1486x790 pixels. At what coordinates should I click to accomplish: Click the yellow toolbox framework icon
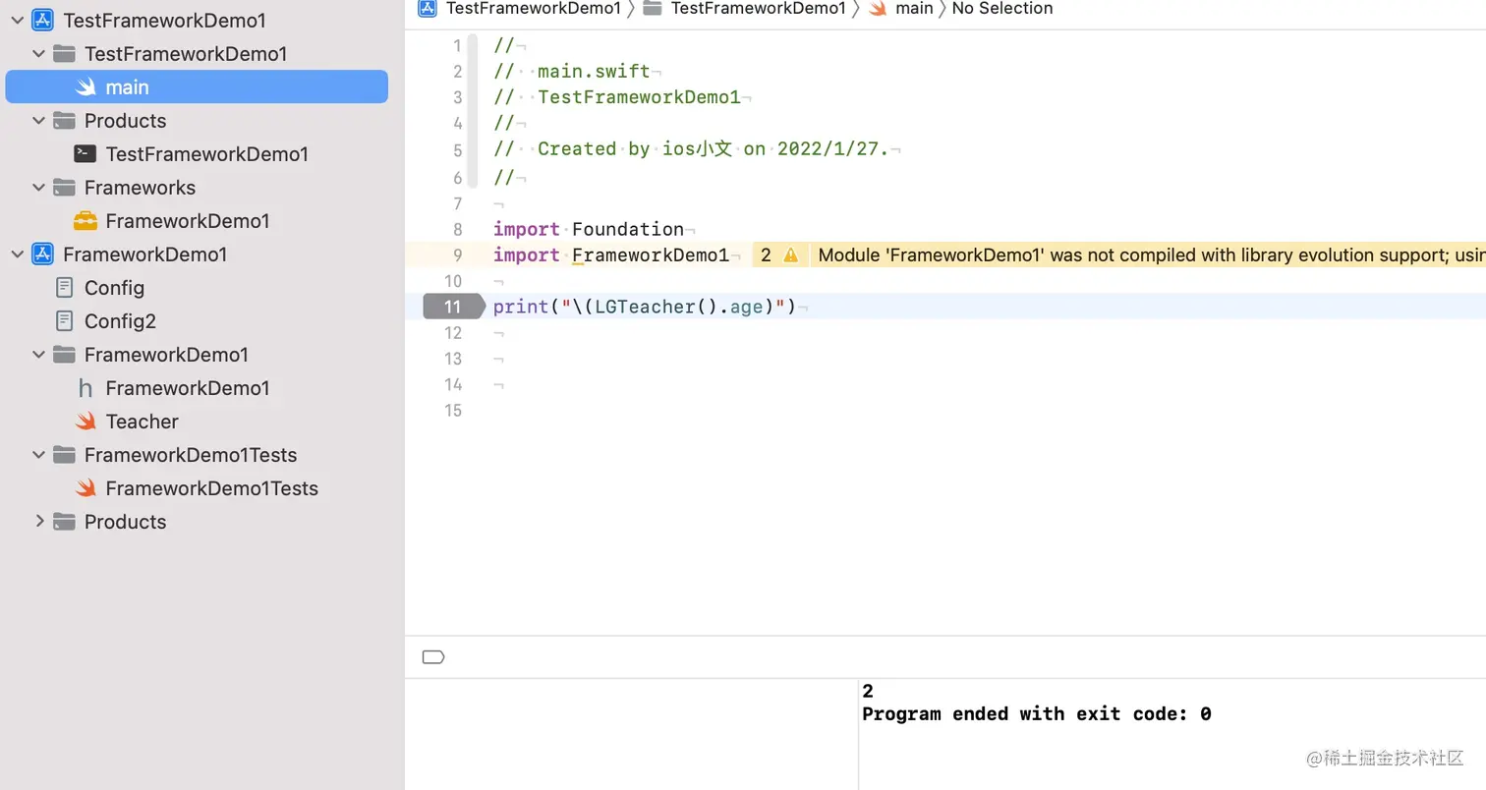pyautogui.click(x=86, y=221)
